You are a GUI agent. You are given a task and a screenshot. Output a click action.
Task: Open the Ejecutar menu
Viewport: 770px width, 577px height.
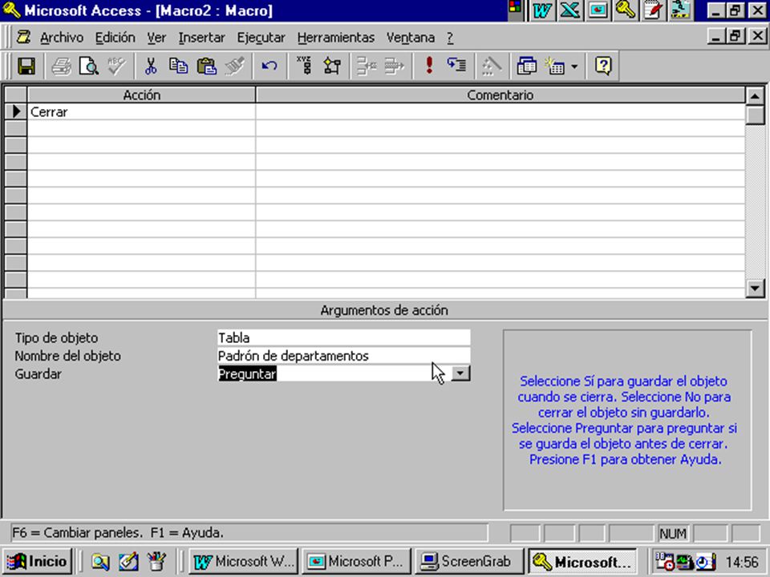(x=261, y=38)
